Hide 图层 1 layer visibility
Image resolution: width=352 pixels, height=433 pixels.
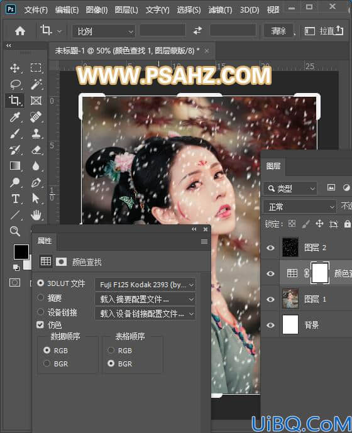click(x=270, y=299)
